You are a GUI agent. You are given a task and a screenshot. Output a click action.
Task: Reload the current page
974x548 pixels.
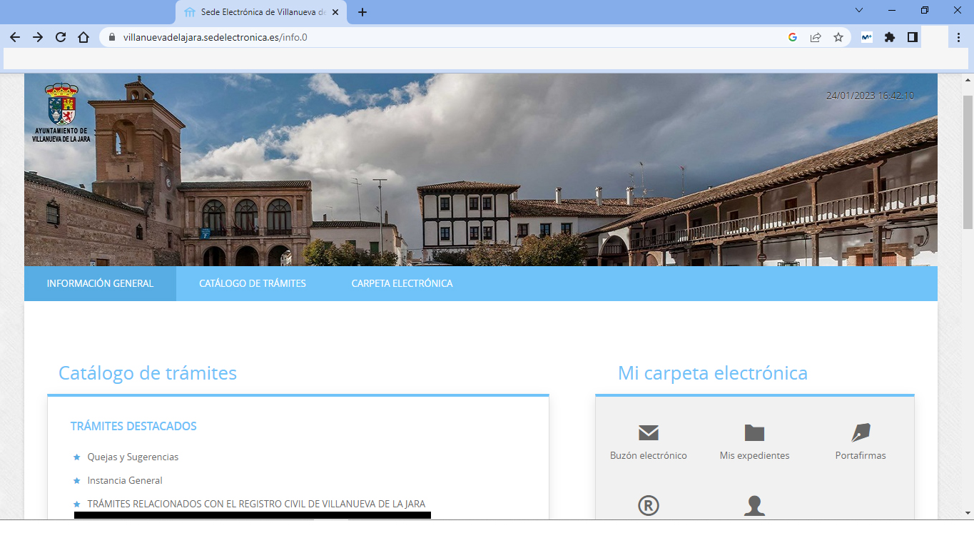pyautogui.click(x=61, y=37)
